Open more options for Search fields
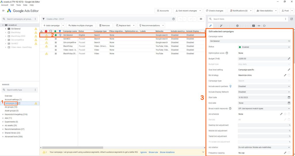295x156 pixels. (285, 19)
